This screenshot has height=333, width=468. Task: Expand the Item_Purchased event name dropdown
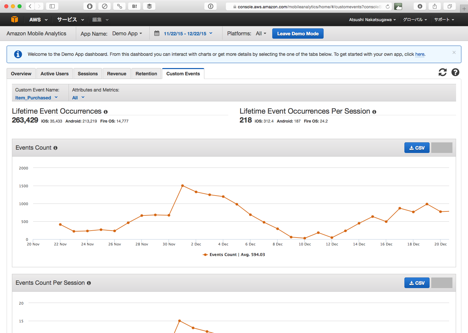pos(36,98)
